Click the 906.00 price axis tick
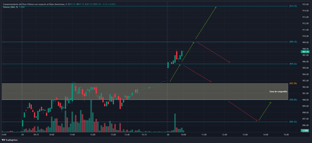The height and width of the screenshot is (143, 312). (x=305, y=62)
